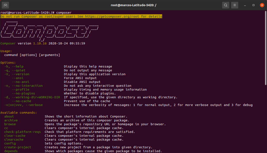Click the '-v|vv|vvv, --verbose' option
The height and width of the screenshot is (153, 267).
[x=23, y=105]
